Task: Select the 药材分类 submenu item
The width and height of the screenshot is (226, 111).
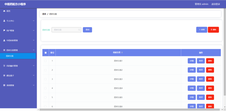Action: pyautogui.click(x=18, y=56)
